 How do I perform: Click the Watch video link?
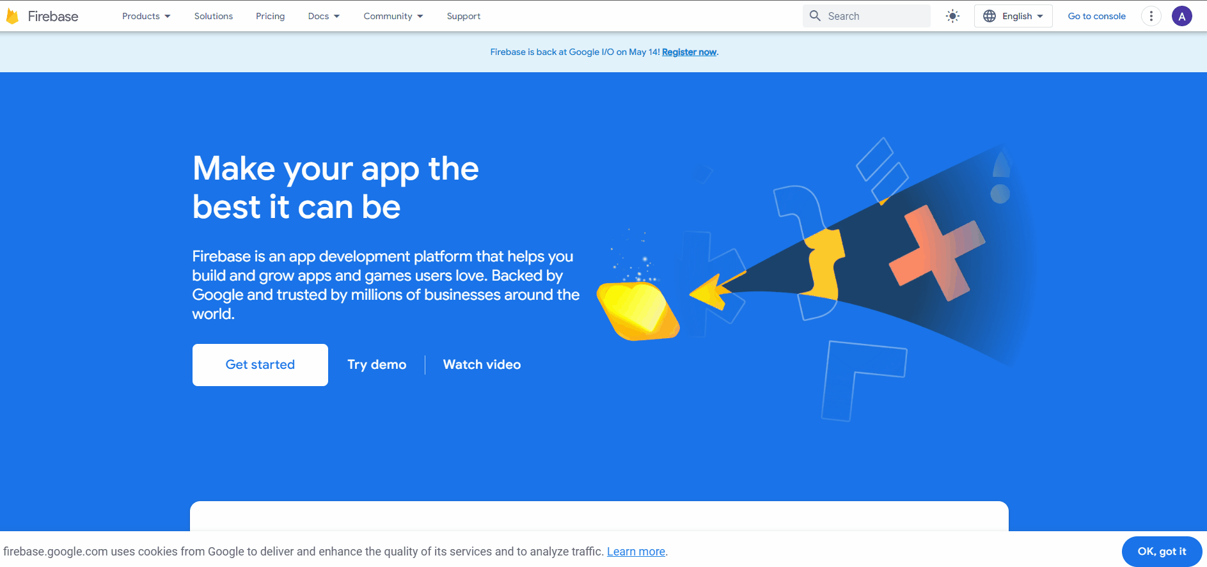482,364
